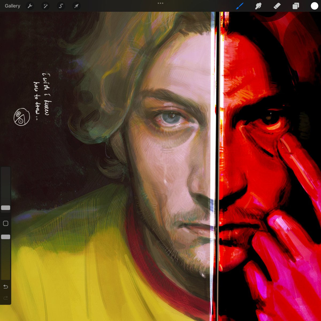The width and height of the screenshot is (321, 321).
Task: Click the brush opacity slider handle
Action: point(6,237)
